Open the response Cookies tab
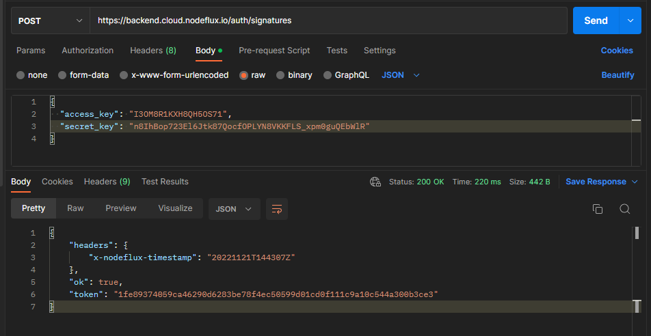Screen dimensions: 651x336 click(x=57, y=182)
